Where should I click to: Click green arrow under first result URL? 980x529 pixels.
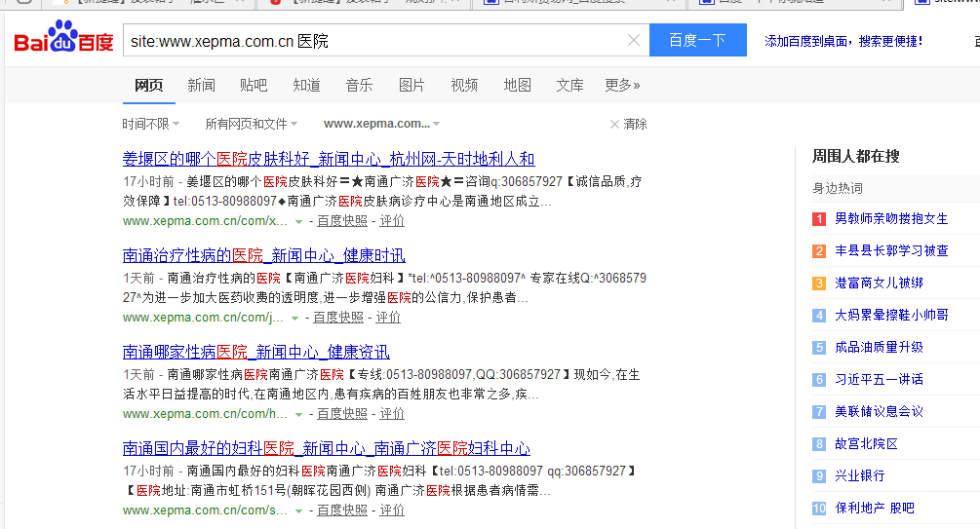(298, 222)
